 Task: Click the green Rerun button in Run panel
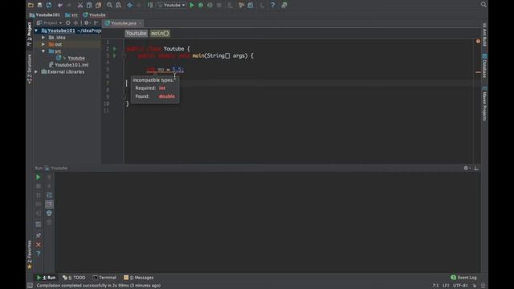[38, 177]
